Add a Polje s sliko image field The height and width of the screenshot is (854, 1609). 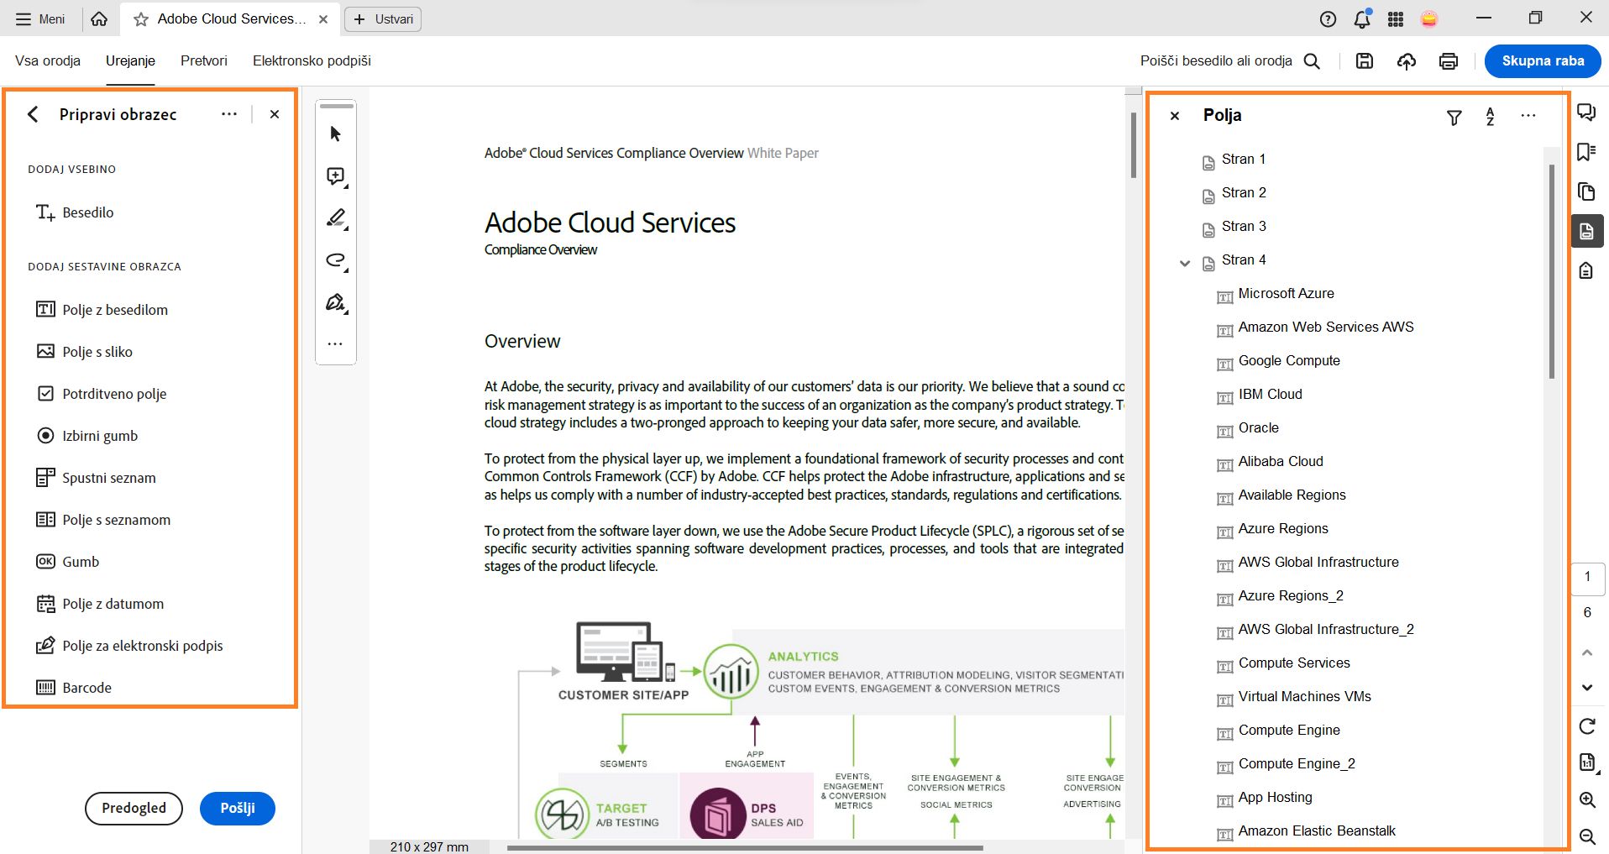click(84, 352)
